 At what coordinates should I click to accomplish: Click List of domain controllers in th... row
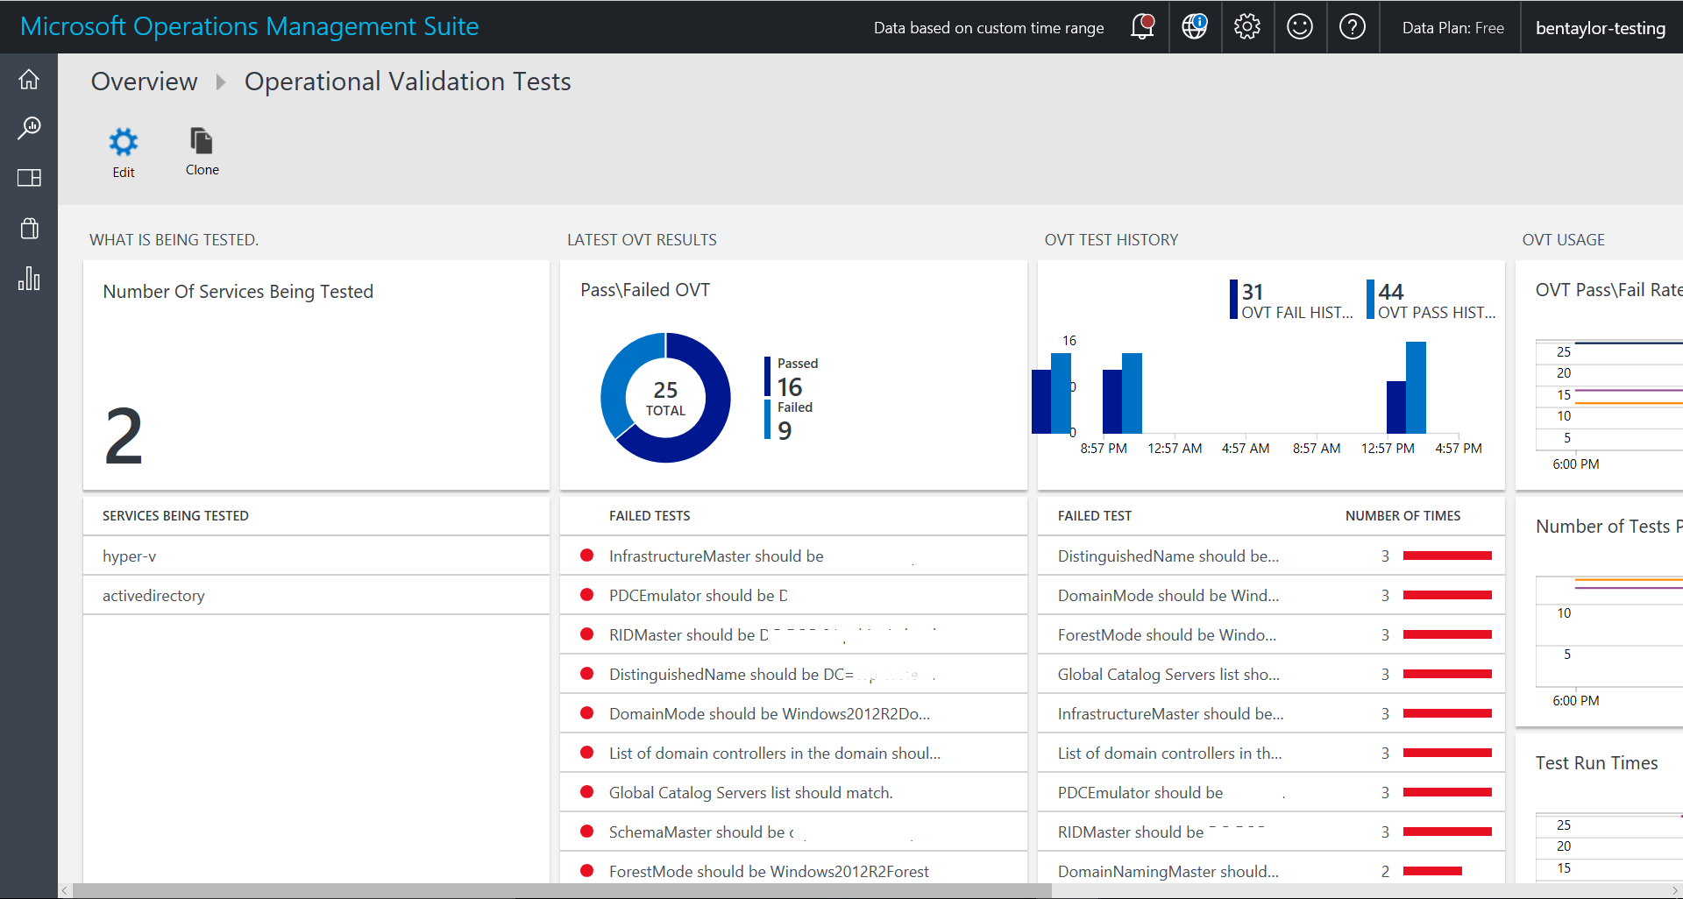click(1271, 753)
